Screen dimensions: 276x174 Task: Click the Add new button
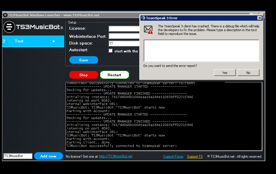(x=48, y=156)
